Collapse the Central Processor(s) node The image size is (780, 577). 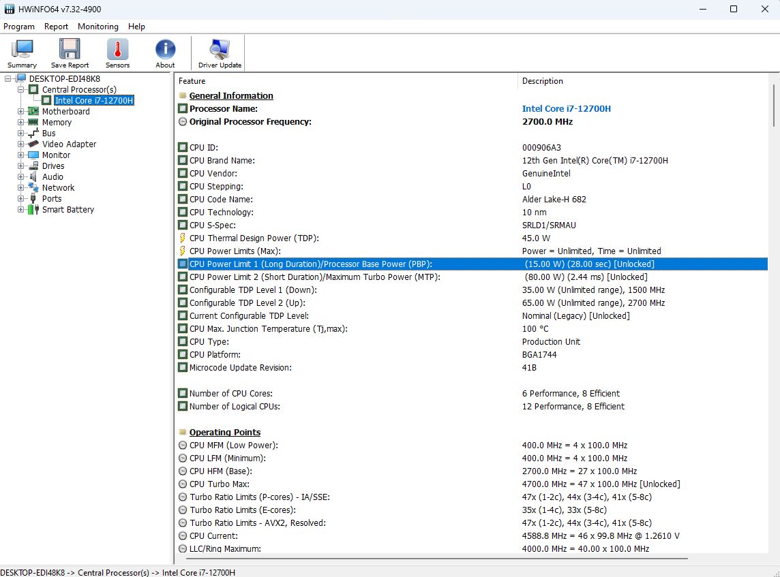(x=20, y=89)
